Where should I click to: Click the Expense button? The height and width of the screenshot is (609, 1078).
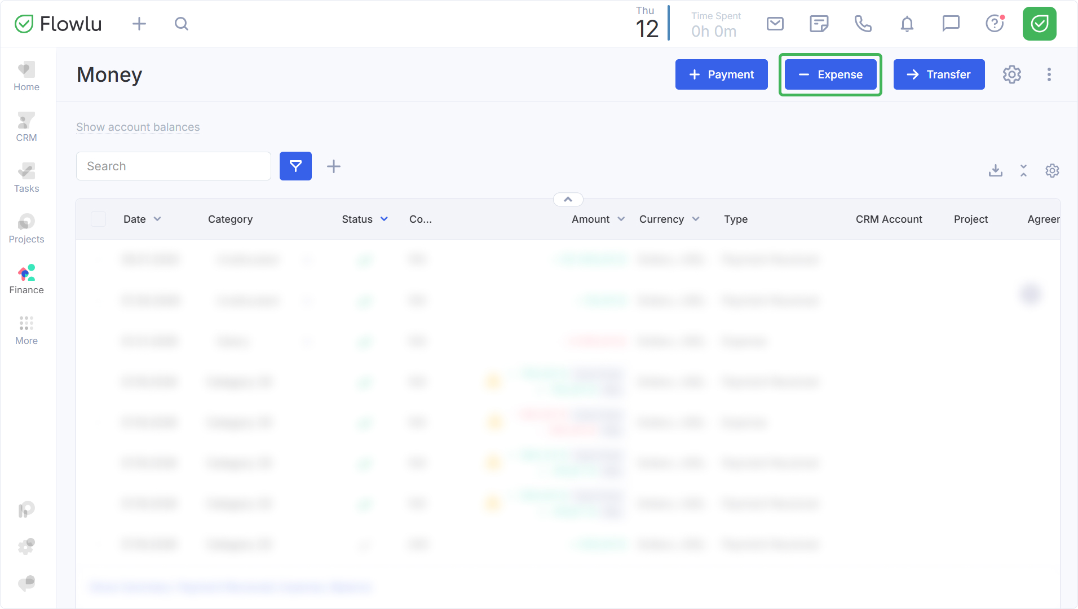pyautogui.click(x=830, y=74)
